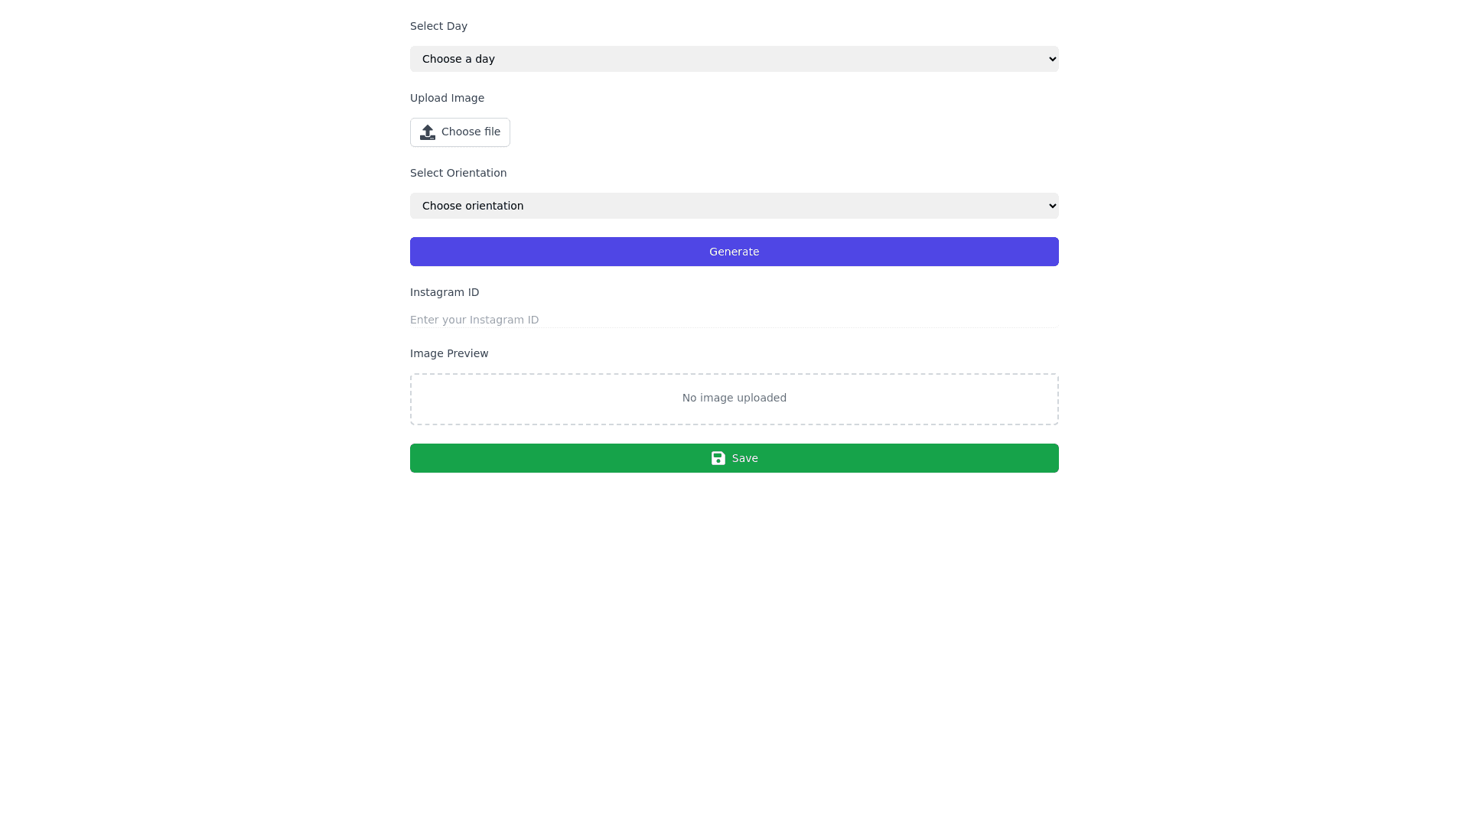
Task: Click the Image Preview label
Action: [x=449, y=353]
